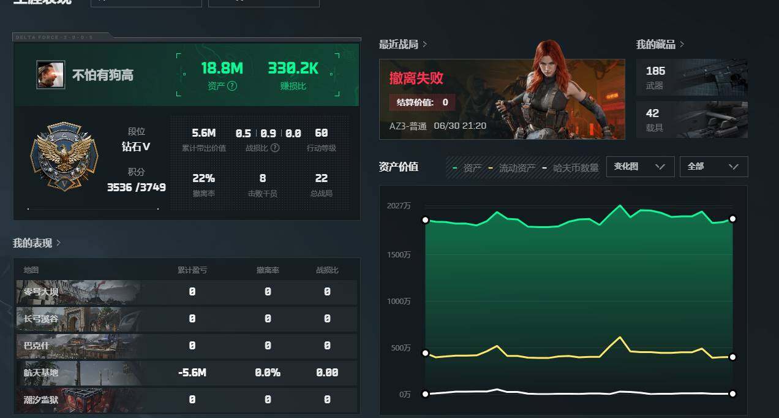Click the 战损比 column header in map table

tap(327, 270)
